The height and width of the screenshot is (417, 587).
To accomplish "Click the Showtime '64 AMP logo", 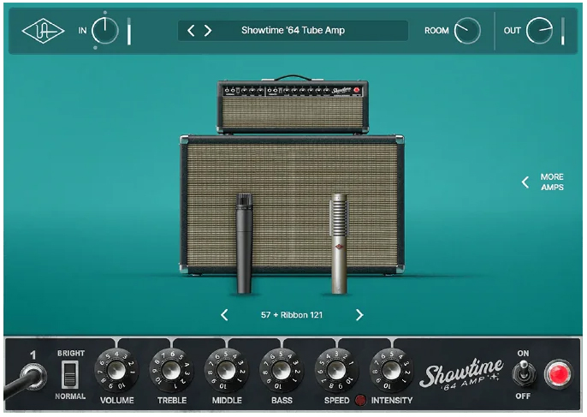I will coord(461,373).
